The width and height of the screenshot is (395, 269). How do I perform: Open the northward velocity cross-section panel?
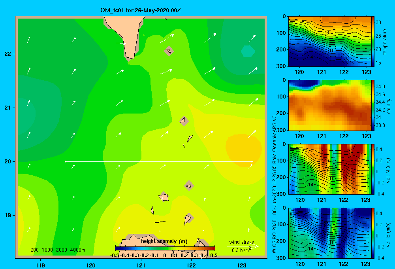(330, 169)
